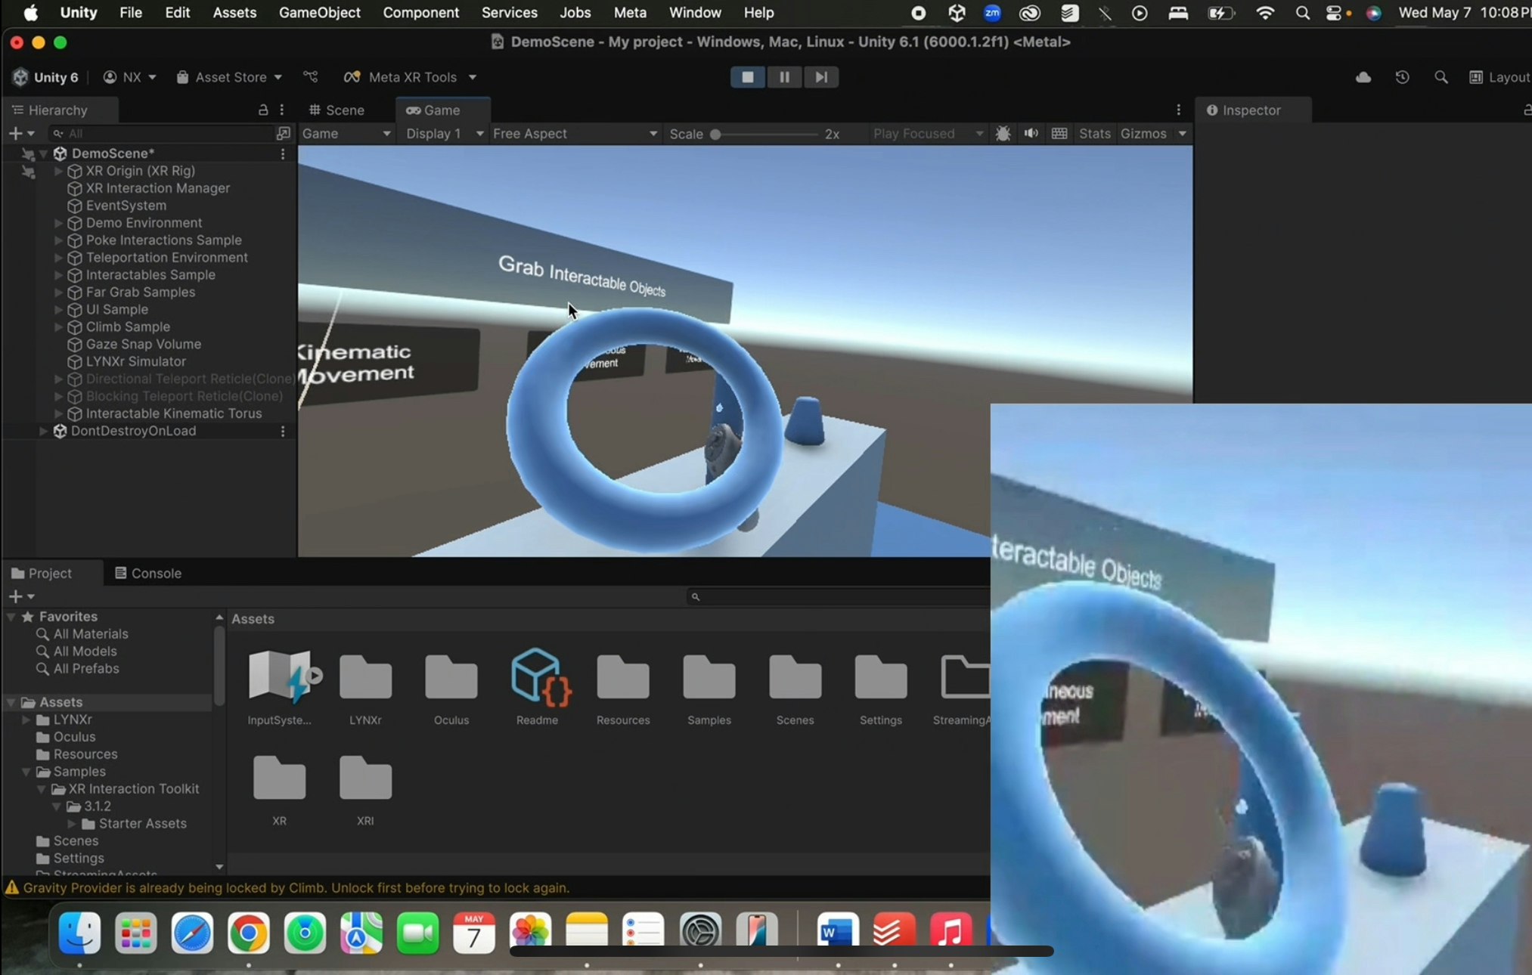Select All Materials favorite
Viewport: 1532px width, 975px height.
point(91,634)
